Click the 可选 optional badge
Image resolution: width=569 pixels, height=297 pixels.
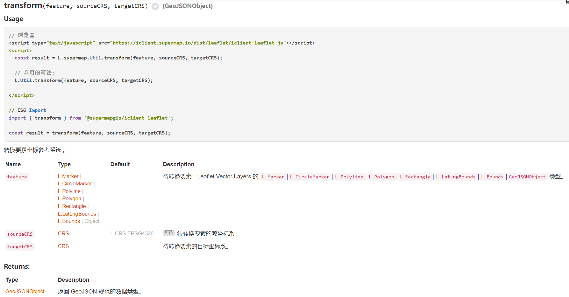(x=169, y=232)
